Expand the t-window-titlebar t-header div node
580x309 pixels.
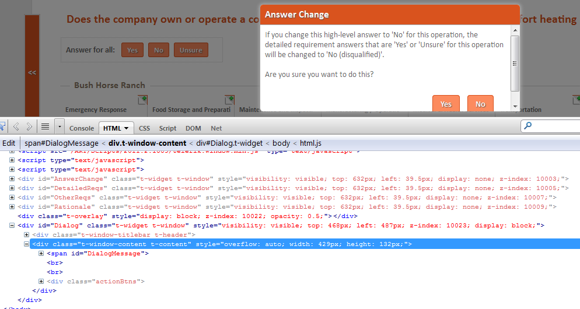tap(27, 234)
